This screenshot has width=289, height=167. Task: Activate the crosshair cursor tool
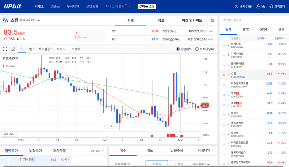point(22,49)
